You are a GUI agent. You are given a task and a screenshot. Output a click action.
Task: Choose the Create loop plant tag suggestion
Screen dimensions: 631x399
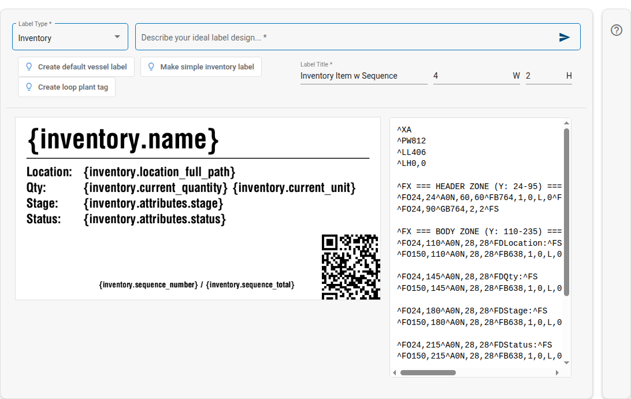pyautogui.click(x=67, y=87)
